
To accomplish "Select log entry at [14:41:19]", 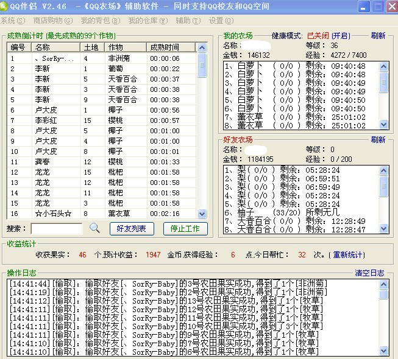I will click(193, 292).
